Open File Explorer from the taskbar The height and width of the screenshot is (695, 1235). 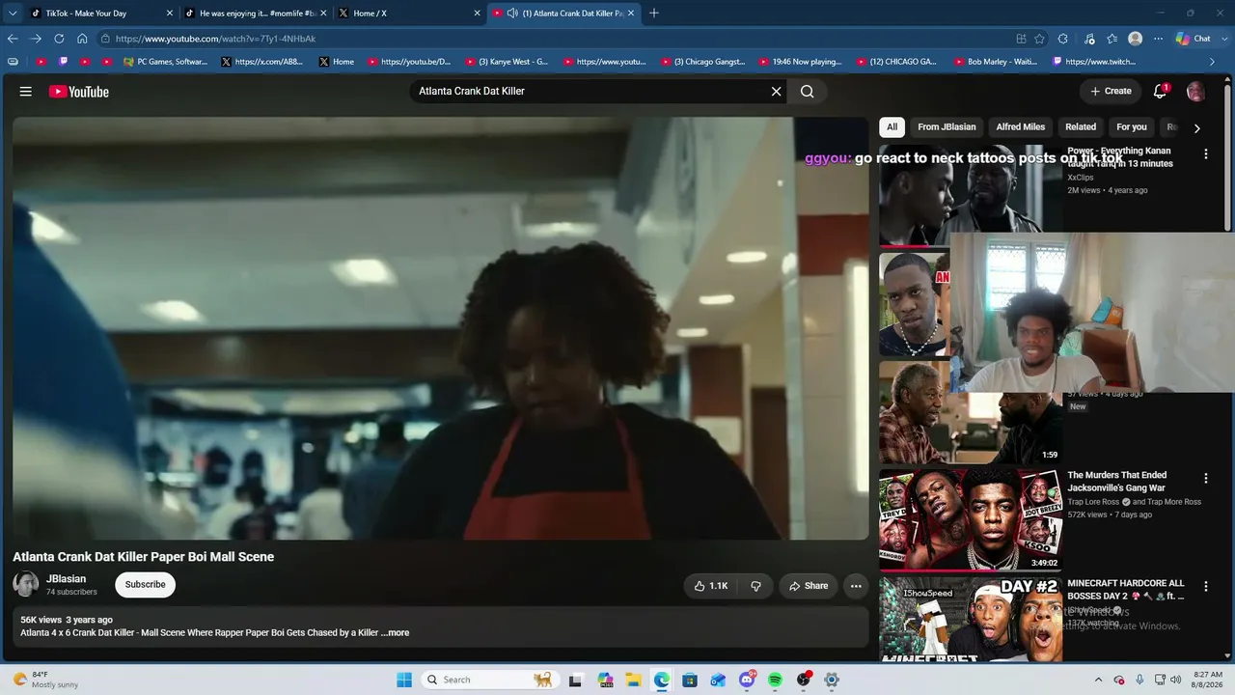[633, 680]
